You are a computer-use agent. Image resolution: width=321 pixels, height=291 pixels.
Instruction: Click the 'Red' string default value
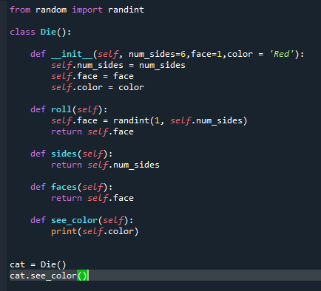point(282,54)
